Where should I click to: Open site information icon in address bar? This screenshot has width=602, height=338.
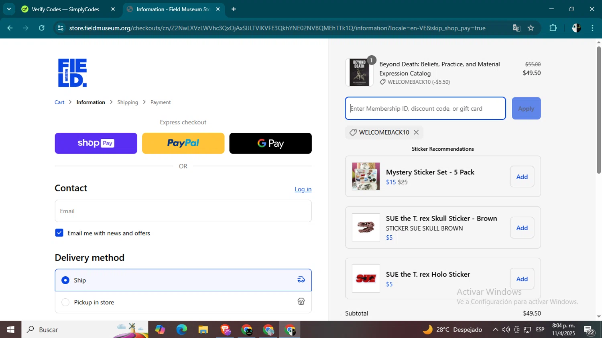61,28
